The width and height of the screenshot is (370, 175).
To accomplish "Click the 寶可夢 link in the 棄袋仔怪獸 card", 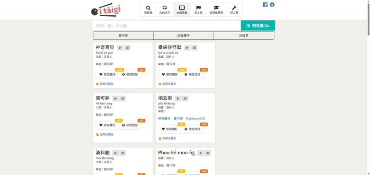I will (171, 64).
